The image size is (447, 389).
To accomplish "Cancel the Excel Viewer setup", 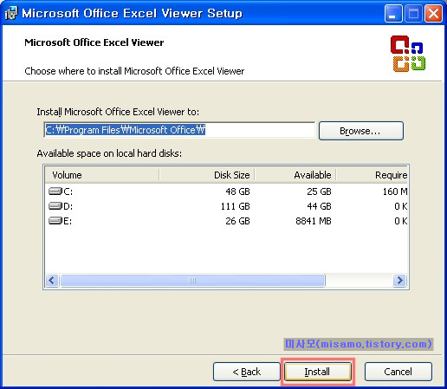I will (x=398, y=372).
